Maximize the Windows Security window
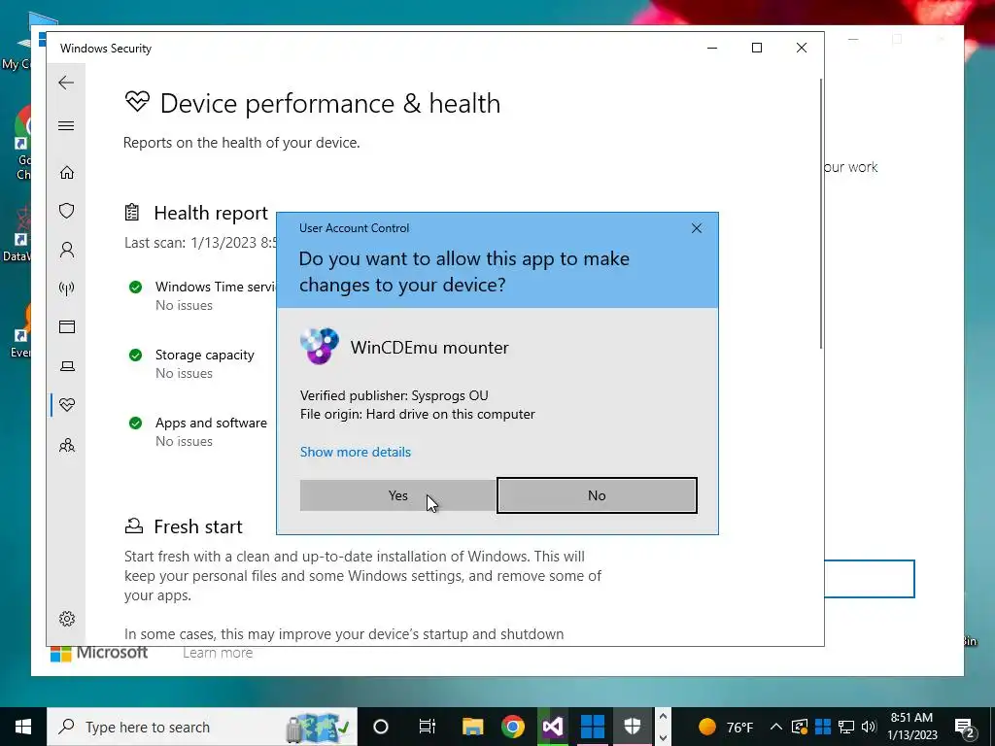995x746 pixels. pos(756,49)
